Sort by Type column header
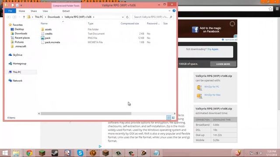The width and height of the screenshot is (280, 157). (x=91, y=24)
